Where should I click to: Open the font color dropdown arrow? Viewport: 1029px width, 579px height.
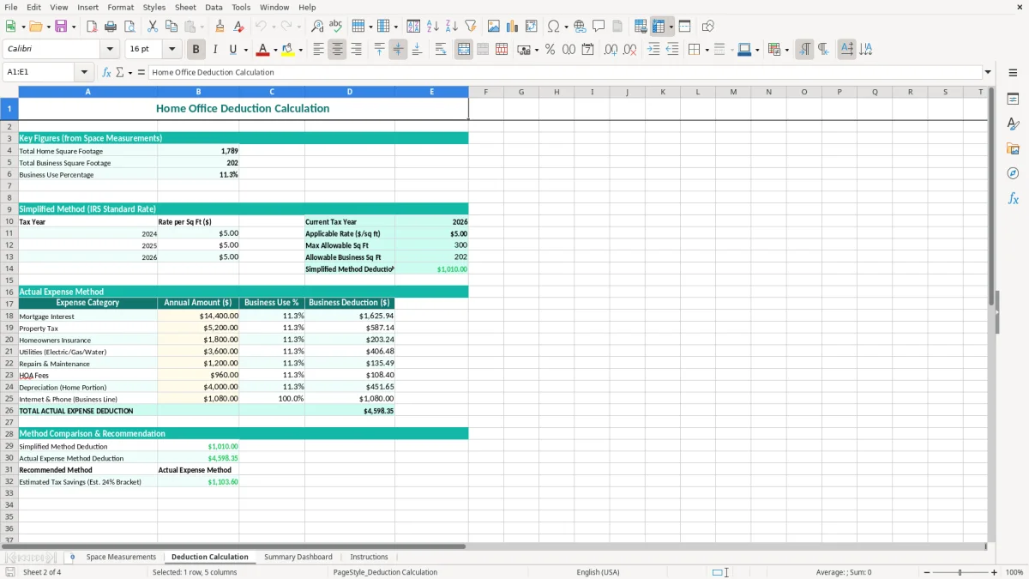pyautogui.click(x=275, y=50)
